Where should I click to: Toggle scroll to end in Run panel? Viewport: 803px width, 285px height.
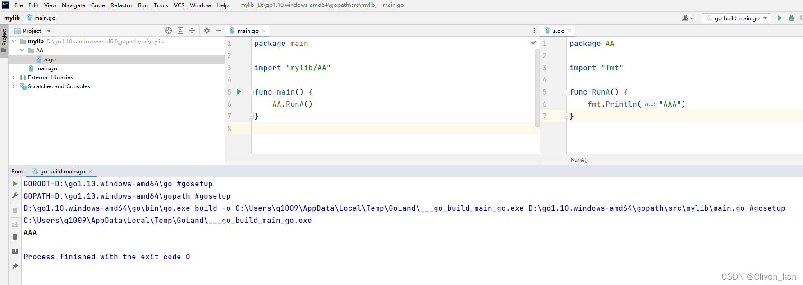coord(15,225)
